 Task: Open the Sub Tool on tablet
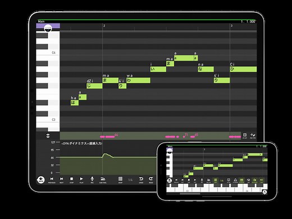pos(103,180)
